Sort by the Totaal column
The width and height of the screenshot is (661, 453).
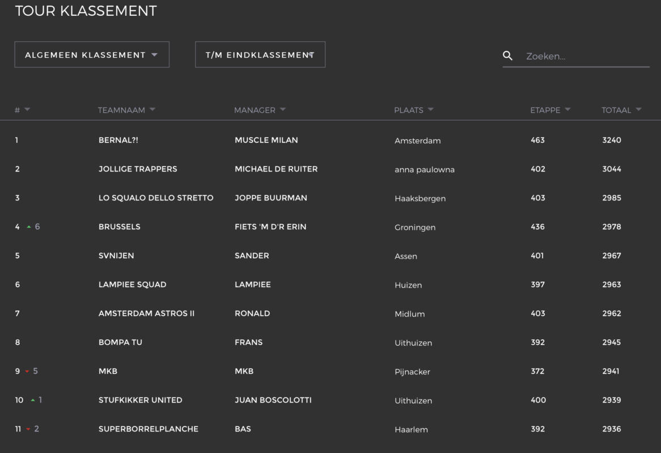(x=621, y=110)
